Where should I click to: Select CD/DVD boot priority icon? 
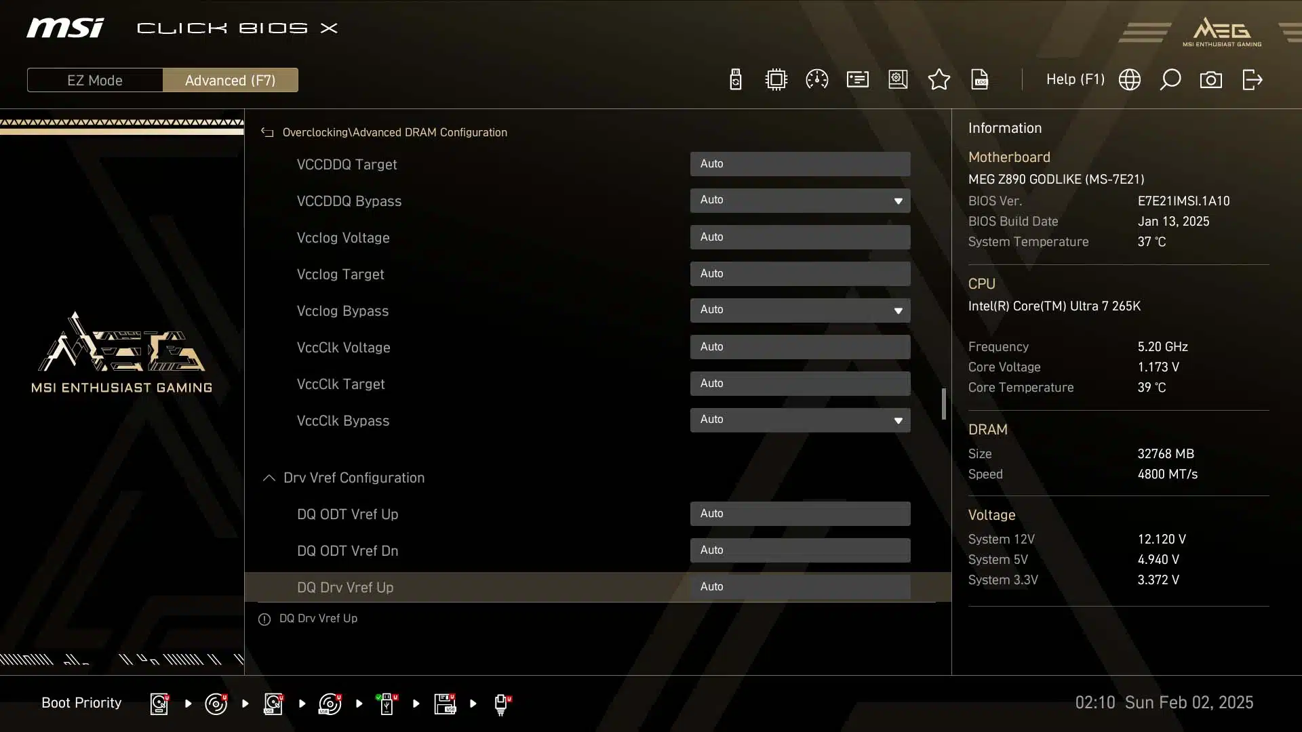click(216, 704)
